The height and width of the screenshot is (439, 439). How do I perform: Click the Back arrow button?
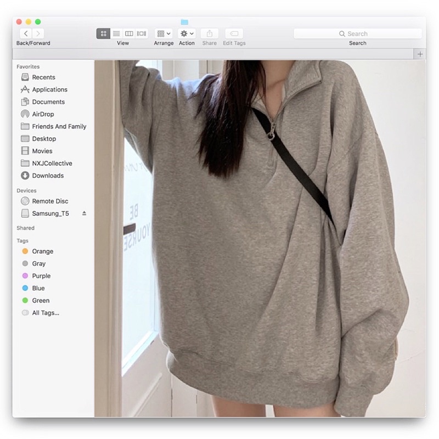26,33
